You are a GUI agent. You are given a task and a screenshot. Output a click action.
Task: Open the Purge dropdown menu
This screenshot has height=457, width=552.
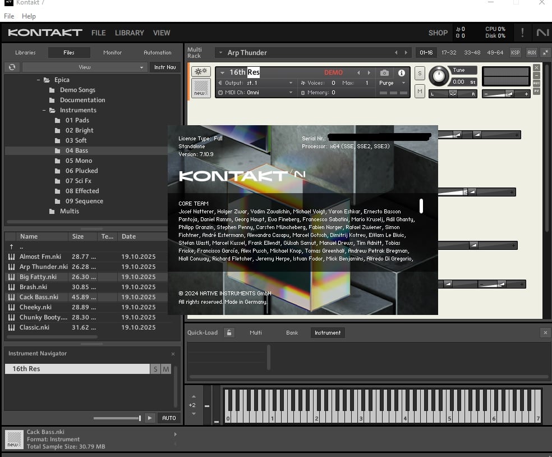point(393,83)
